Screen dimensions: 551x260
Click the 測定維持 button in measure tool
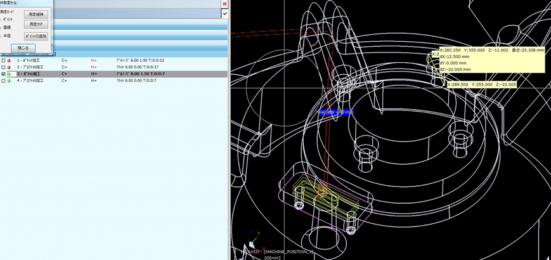click(36, 15)
